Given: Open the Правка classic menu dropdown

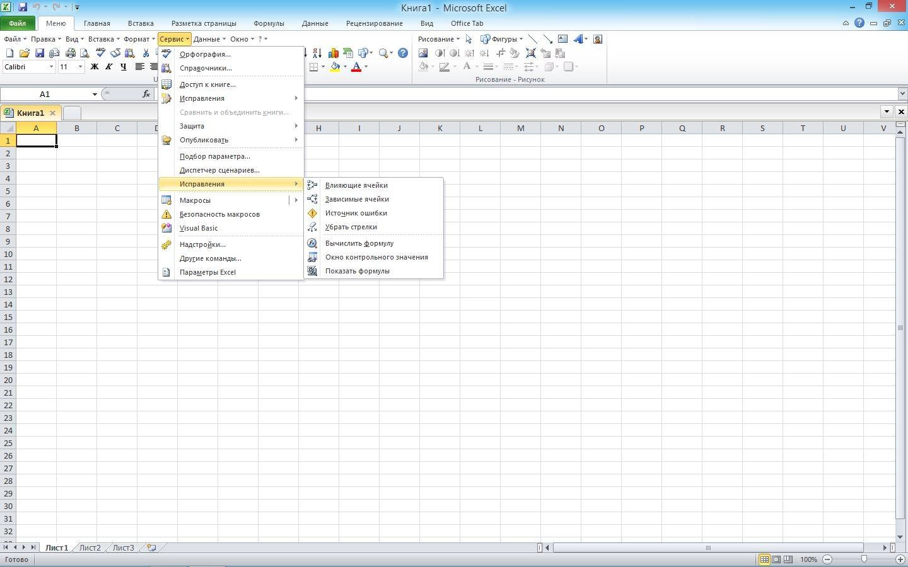Looking at the screenshot, I should [45, 39].
